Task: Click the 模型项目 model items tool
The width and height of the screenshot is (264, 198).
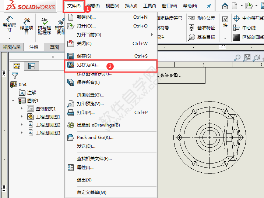Action: point(27,26)
